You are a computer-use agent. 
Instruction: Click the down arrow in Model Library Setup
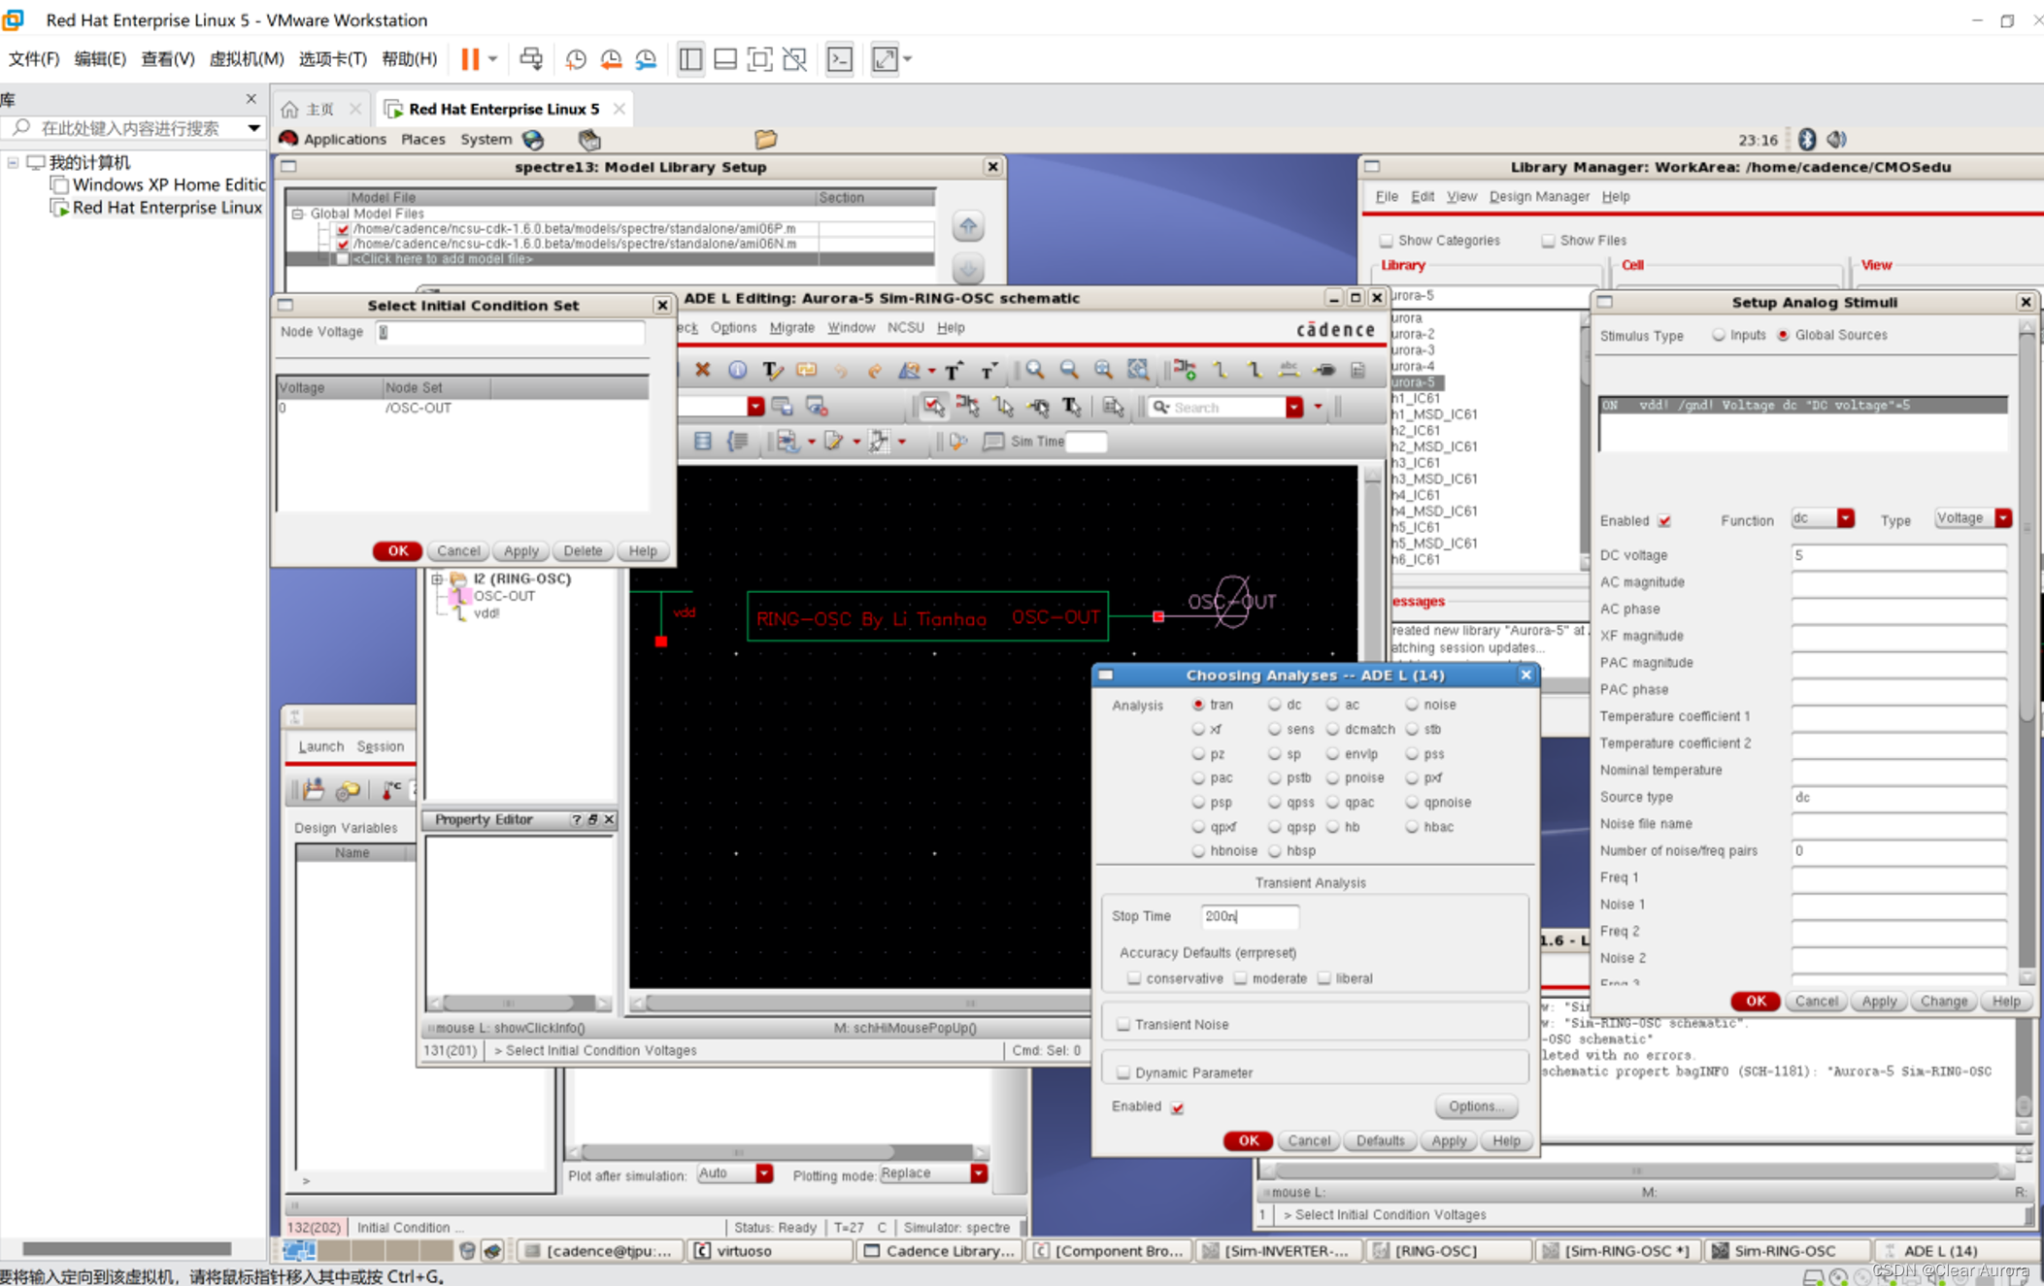tap(968, 269)
